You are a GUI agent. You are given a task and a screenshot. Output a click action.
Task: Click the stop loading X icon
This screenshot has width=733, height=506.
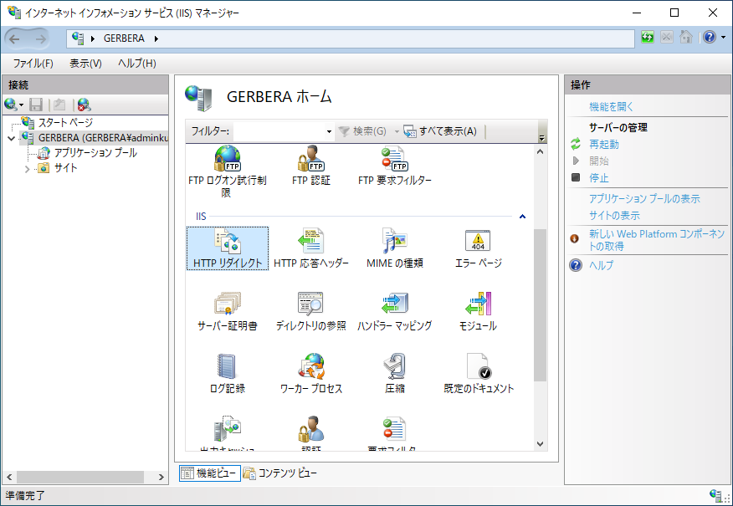click(x=667, y=38)
